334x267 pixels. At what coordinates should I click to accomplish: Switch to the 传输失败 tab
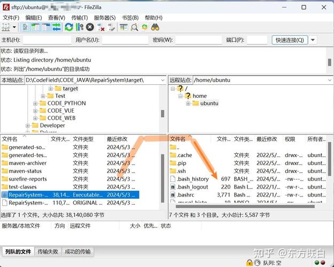pyautogui.click(x=48, y=252)
